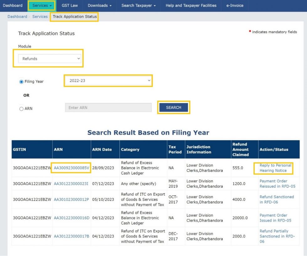Open ARN AA300923000085V details

coord(71,168)
